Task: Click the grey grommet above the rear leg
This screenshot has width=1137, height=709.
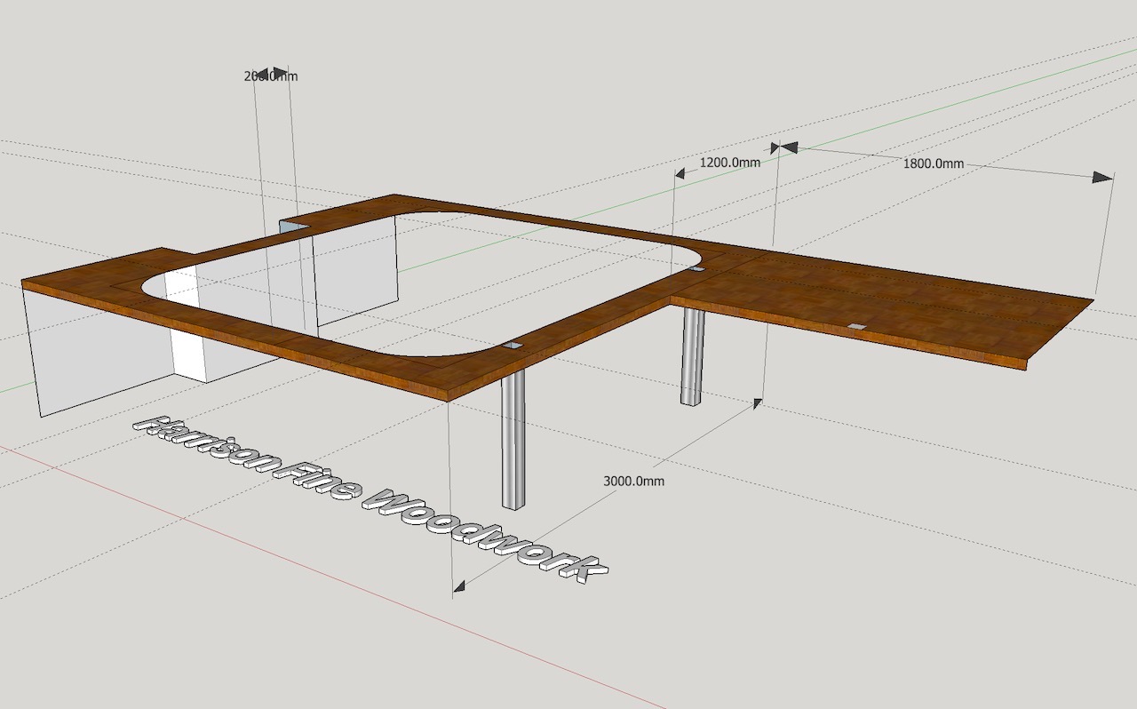Action: (697, 268)
